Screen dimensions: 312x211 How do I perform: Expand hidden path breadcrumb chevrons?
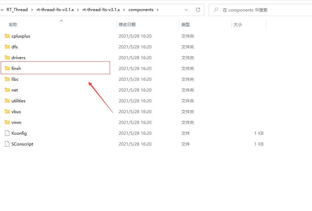pyautogui.click(x=2, y=10)
